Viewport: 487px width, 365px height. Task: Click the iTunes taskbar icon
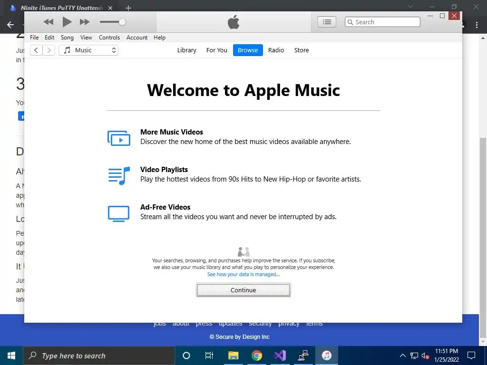click(x=326, y=355)
